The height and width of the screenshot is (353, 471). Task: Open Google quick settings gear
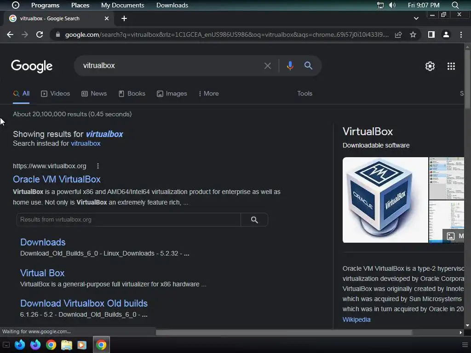(430, 66)
